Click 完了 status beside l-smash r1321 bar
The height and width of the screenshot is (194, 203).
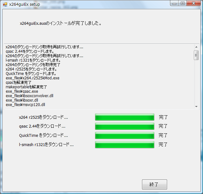tap(163, 144)
